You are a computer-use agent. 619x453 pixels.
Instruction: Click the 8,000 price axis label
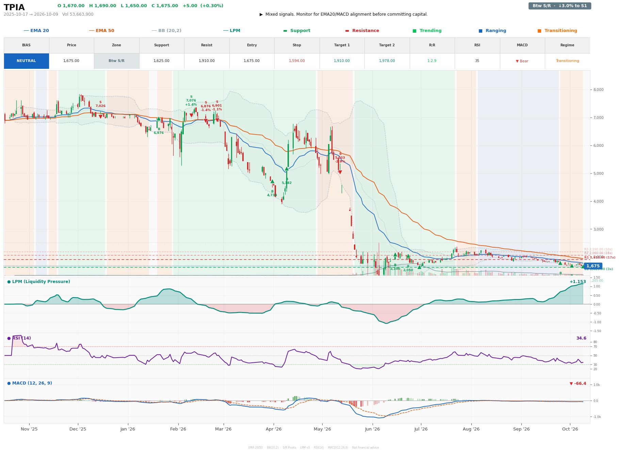598,90
